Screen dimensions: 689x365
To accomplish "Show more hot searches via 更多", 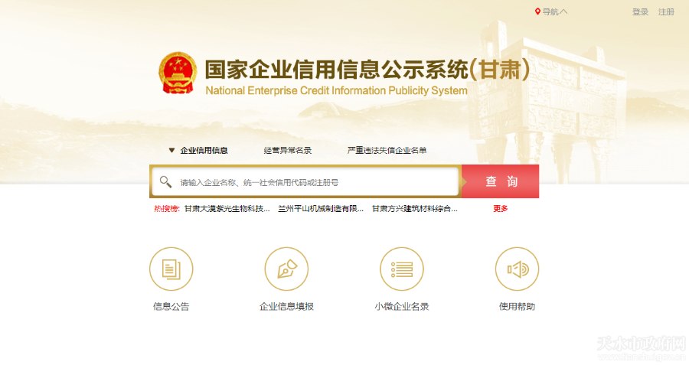I will [x=500, y=209].
